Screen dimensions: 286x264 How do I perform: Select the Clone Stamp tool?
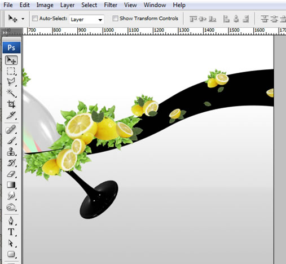coord(11,152)
